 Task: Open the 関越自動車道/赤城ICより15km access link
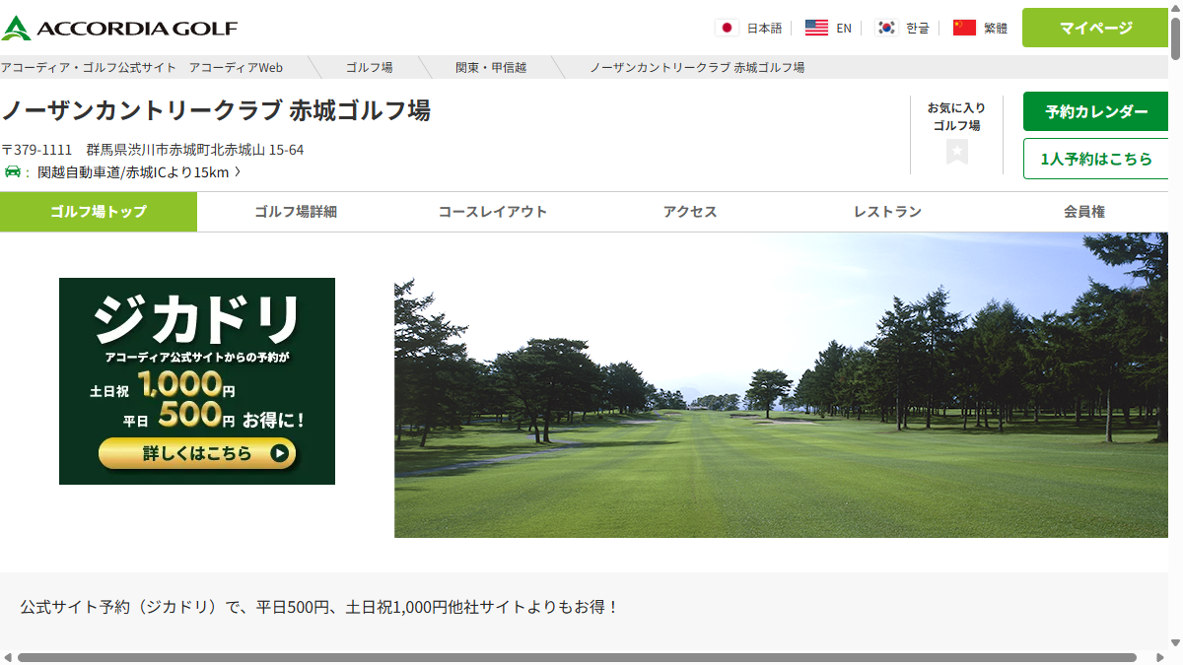coord(133,172)
